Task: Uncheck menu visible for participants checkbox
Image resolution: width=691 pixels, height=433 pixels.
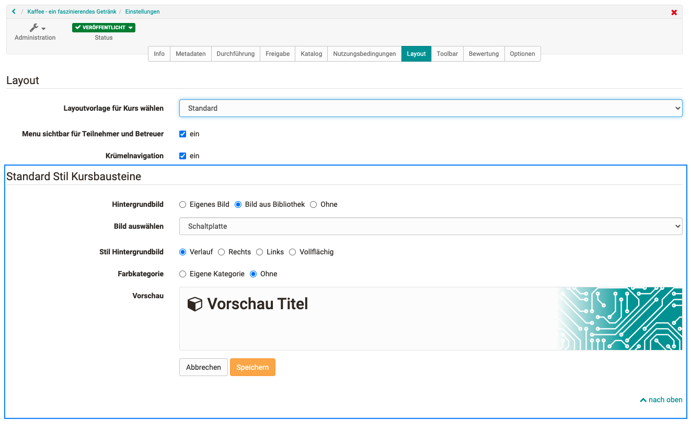Action: coord(183,134)
